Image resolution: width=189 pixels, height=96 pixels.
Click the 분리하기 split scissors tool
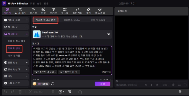coord(36,92)
